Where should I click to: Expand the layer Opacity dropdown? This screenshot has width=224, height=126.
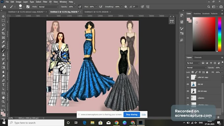coord(222,68)
